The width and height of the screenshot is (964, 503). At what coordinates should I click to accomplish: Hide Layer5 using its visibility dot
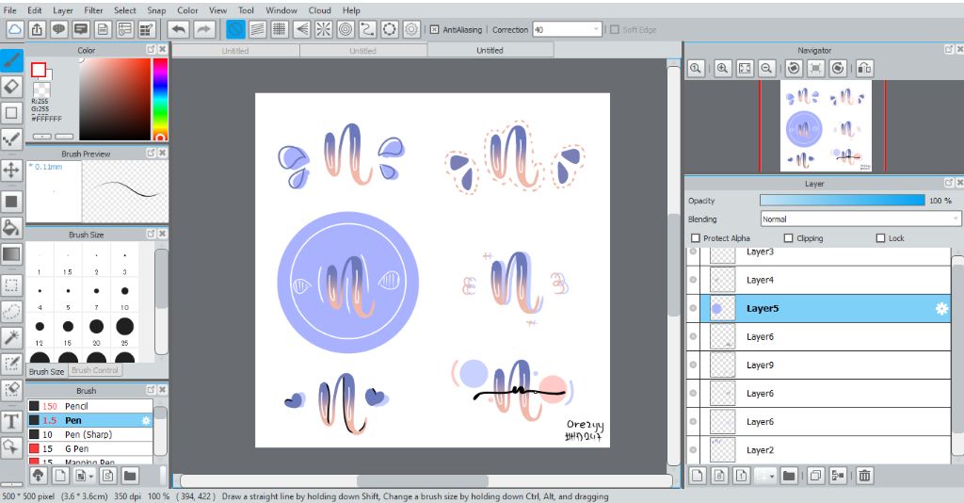coord(694,309)
